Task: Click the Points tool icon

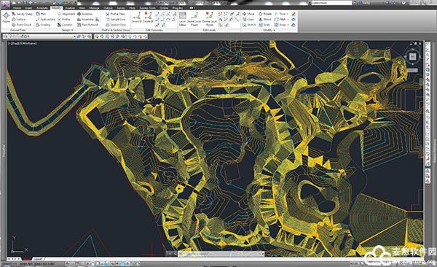Action: pos(6,18)
